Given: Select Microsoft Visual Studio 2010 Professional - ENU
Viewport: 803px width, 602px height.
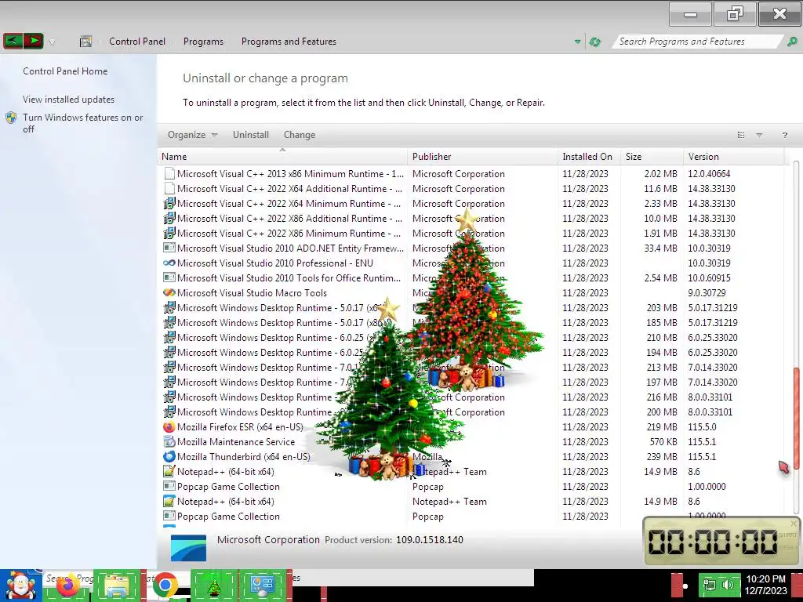Looking at the screenshot, I should 275,263.
